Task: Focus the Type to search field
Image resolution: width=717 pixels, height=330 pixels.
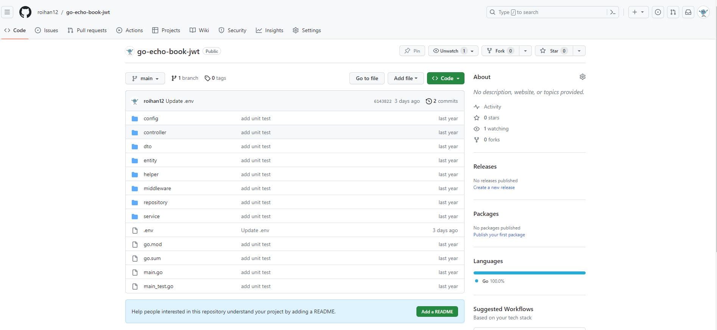Action: click(547, 12)
